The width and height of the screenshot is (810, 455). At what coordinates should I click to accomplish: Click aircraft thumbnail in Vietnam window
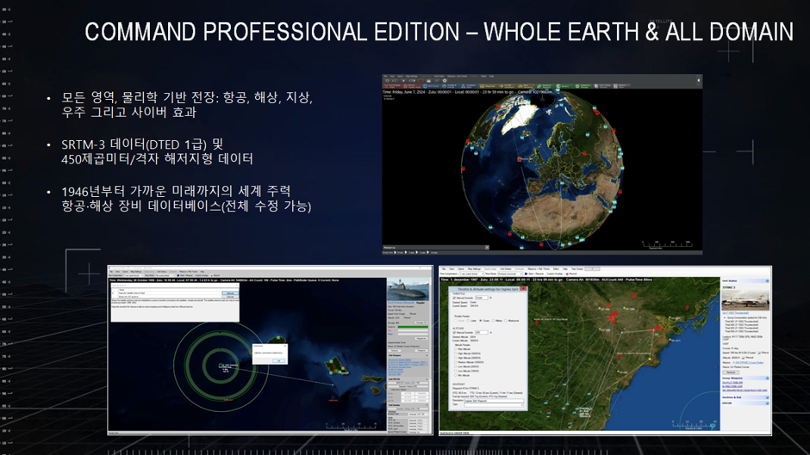(745, 299)
